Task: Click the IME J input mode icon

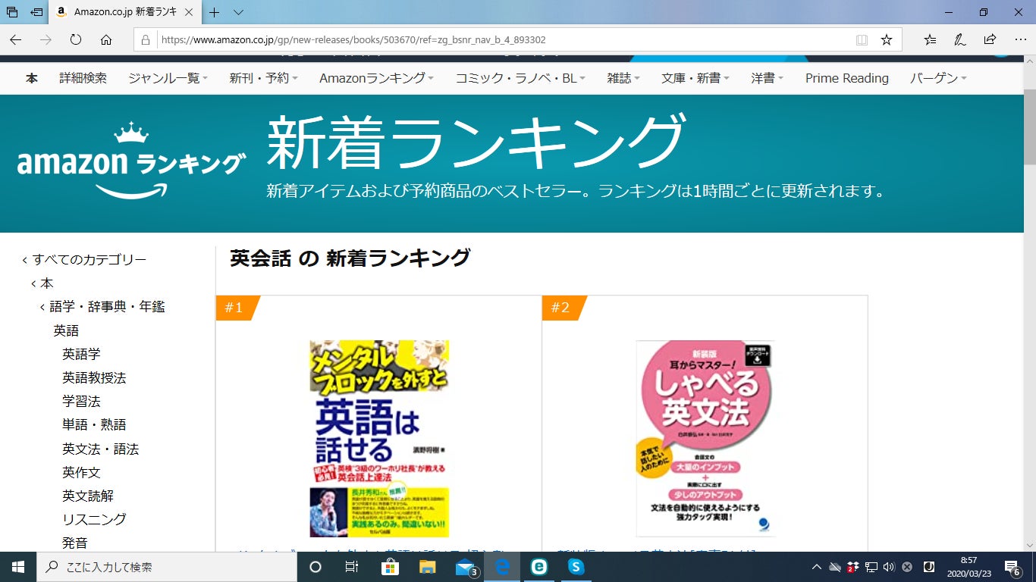Action: click(x=928, y=567)
